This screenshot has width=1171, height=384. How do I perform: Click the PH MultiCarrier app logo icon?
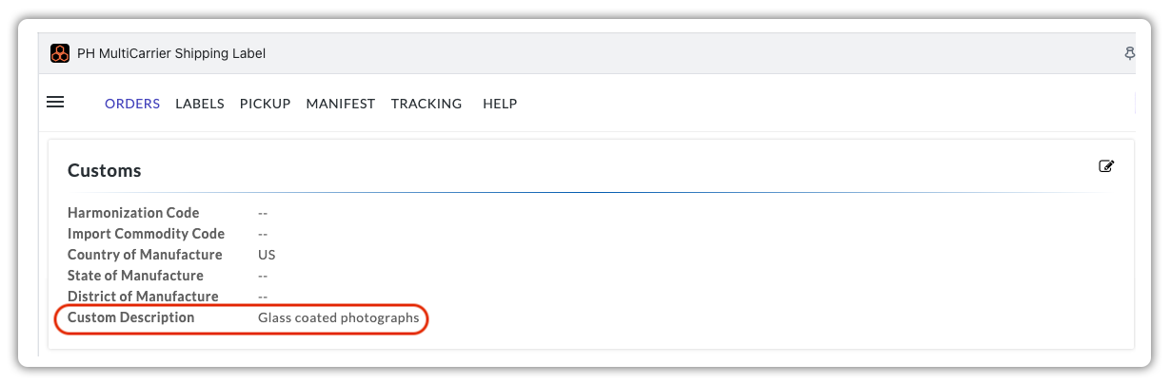[x=60, y=53]
